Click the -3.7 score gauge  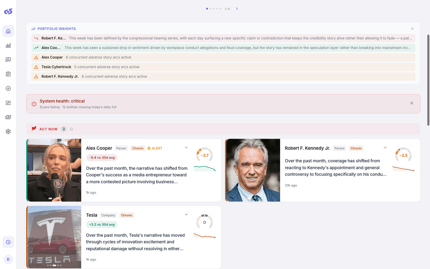[205, 155]
